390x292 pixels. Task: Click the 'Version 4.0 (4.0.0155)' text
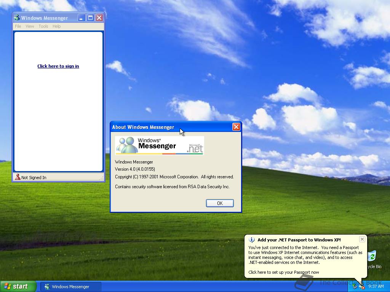pyautogui.click(x=135, y=169)
